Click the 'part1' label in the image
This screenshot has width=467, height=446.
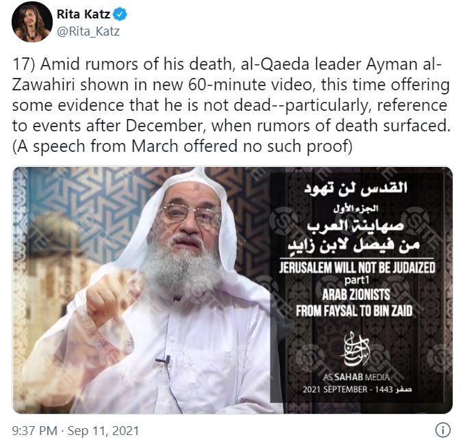[x=357, y=280]
